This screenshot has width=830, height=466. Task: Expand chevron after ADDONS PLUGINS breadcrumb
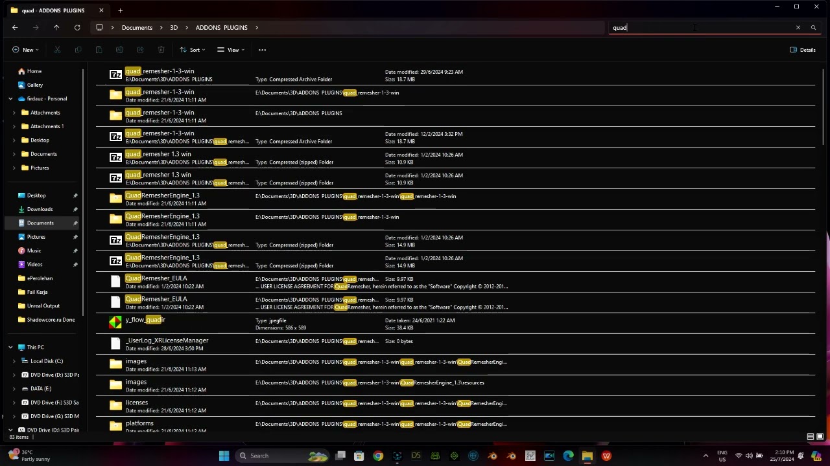tap(257, 28)
